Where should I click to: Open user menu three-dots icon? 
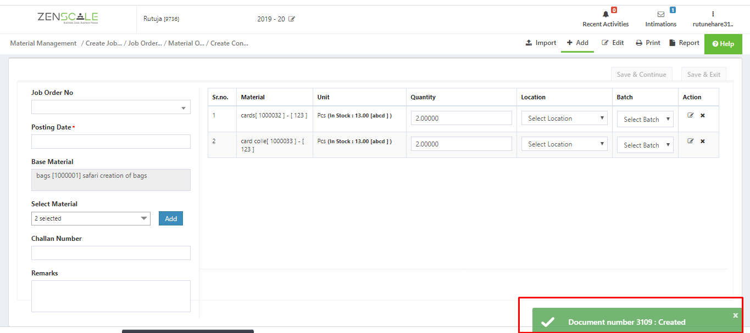click(713, 14)
